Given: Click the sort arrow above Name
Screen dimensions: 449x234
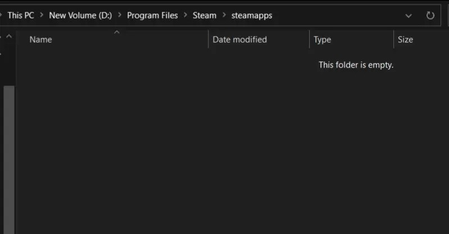Looking at the screenshot, I should (117, 32).
